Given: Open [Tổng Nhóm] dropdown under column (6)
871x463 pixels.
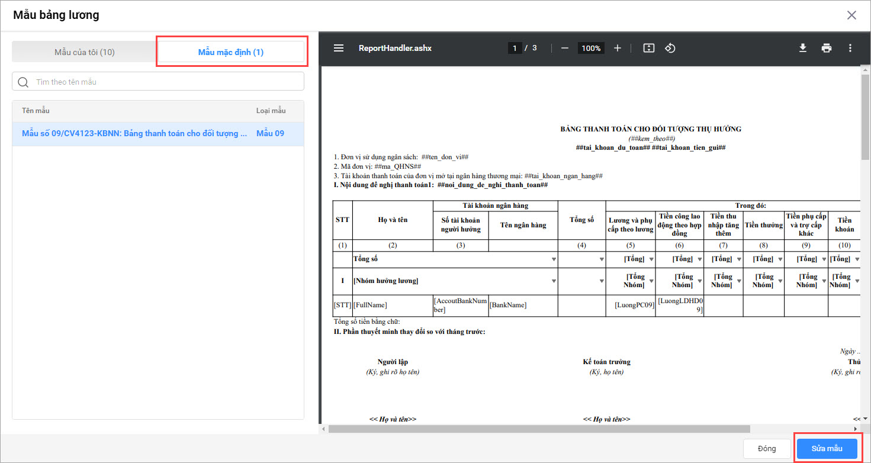Looking at the screenshot, I should [699, 281].
